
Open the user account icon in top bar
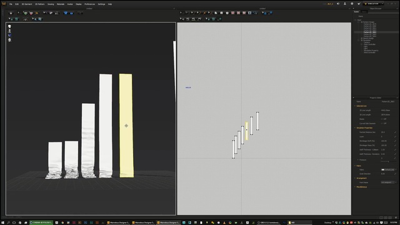[x=345, y=4]
